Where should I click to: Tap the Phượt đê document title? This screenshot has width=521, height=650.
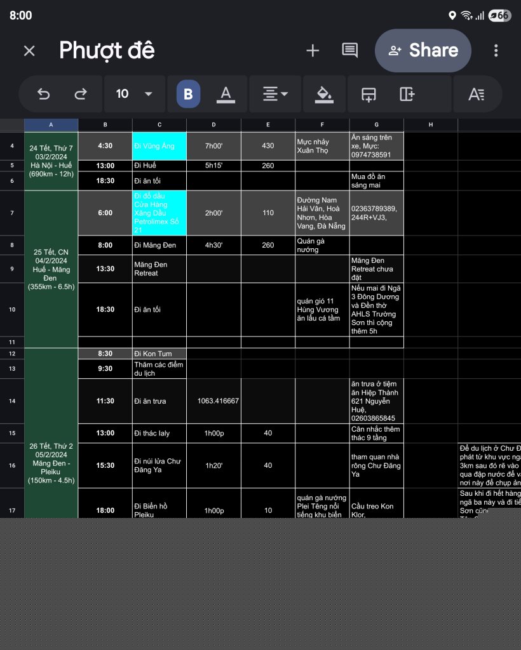(x=107, y=51)
